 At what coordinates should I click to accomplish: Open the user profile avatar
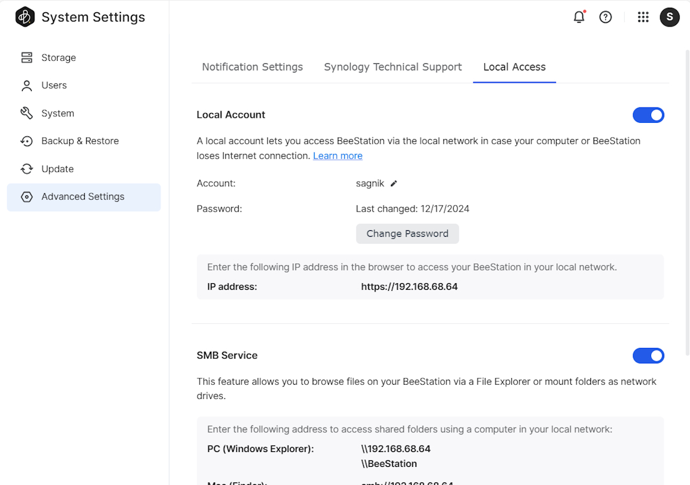click(x=669, y=17)
